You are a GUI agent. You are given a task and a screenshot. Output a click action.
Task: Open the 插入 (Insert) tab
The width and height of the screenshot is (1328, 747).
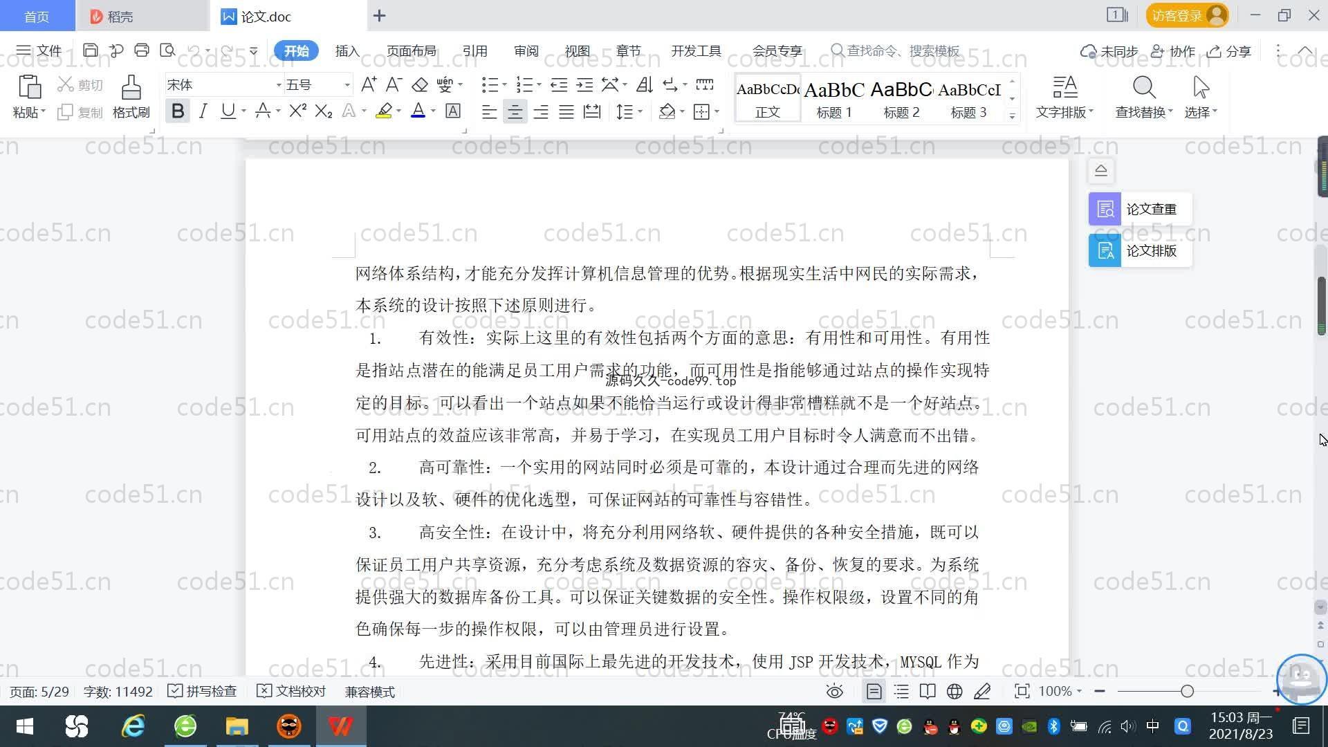(347, 50)
